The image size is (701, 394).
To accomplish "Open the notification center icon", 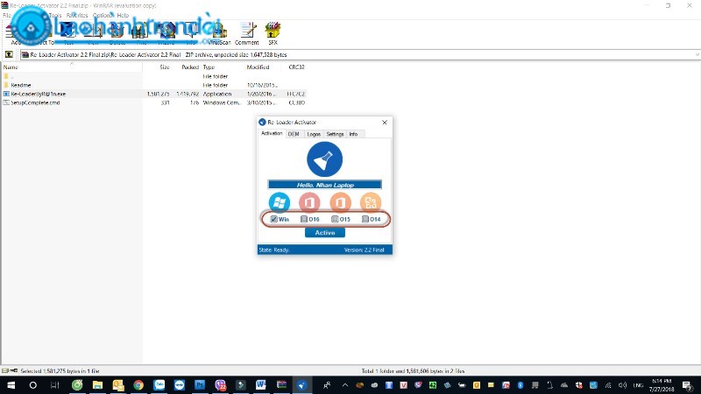I will coord(687,385).
